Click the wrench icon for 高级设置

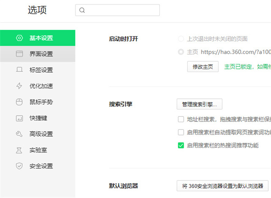coord(19,134)
